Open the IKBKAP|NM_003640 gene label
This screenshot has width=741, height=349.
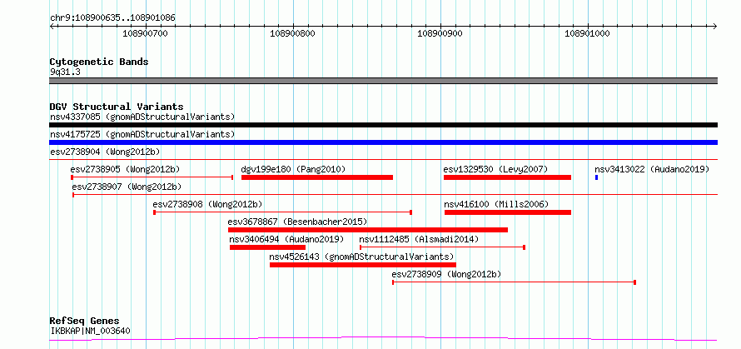click(x=90, y=331)
